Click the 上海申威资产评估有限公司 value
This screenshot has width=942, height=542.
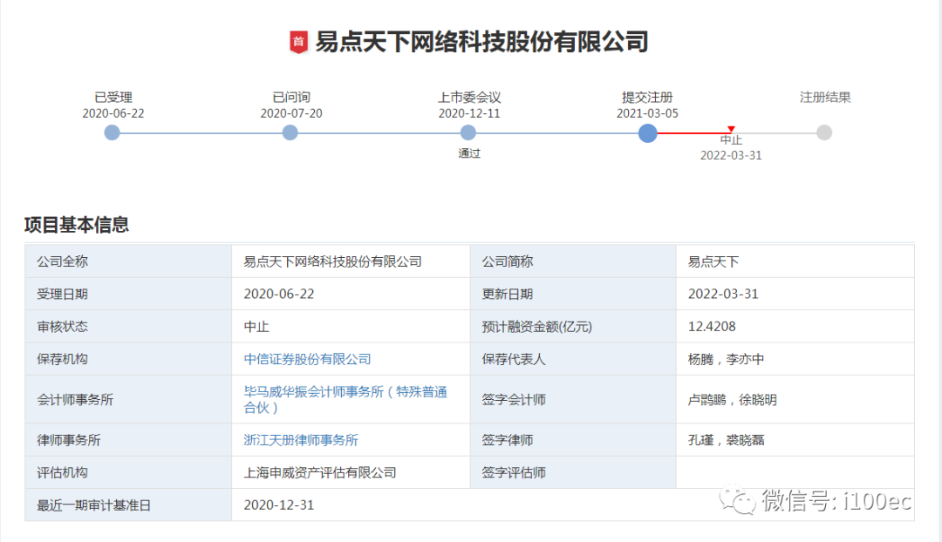point(319,472)
